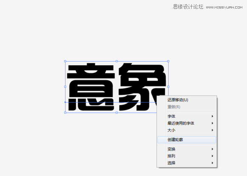The width and height of the screenshot is (247, 176).
Task: Select 创建轮廓 in context menu
Action: coord(187,140)
